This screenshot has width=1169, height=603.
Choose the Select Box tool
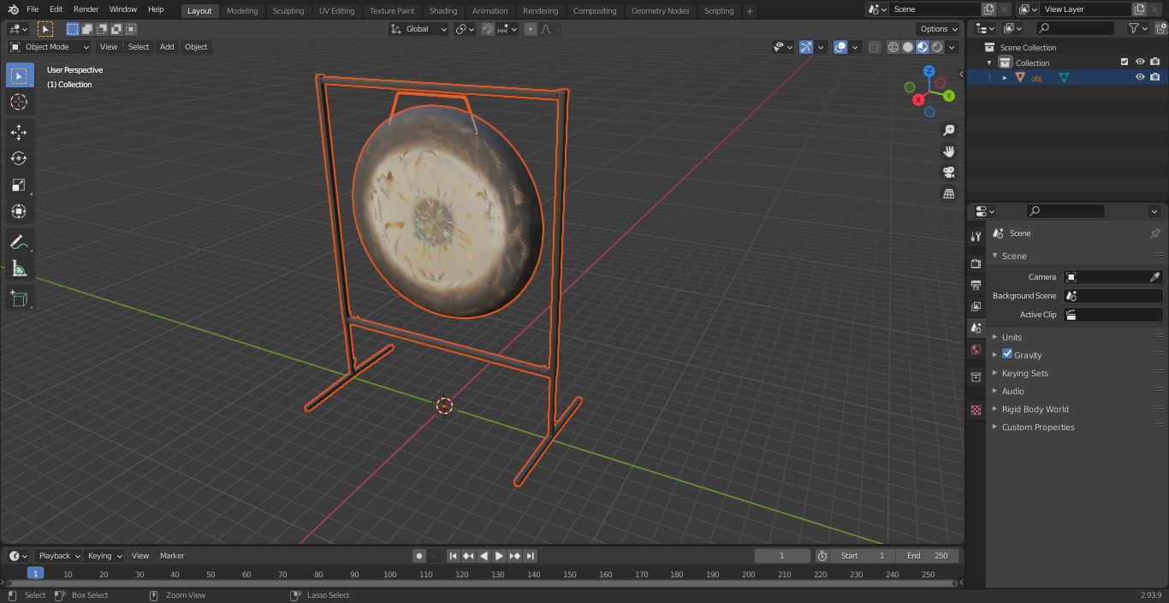(19, 75)
